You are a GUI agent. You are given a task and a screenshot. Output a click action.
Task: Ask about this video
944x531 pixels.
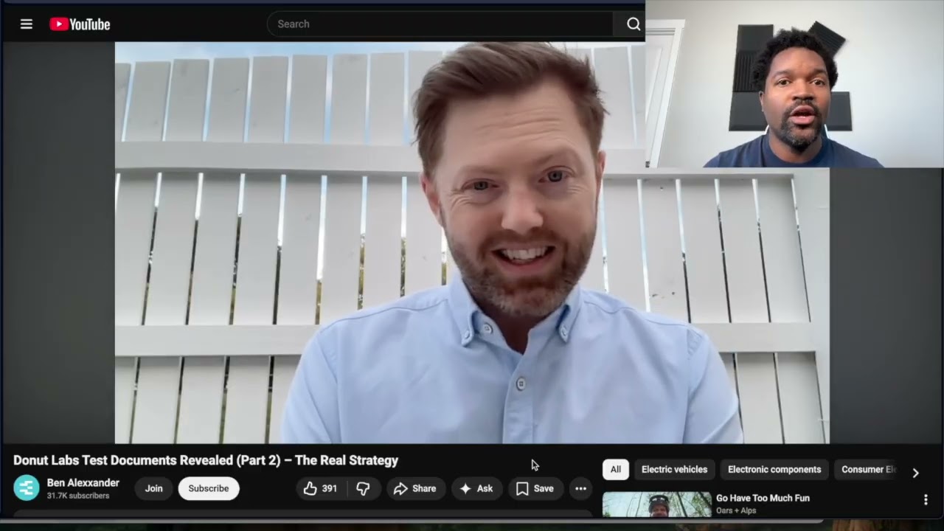476,488
